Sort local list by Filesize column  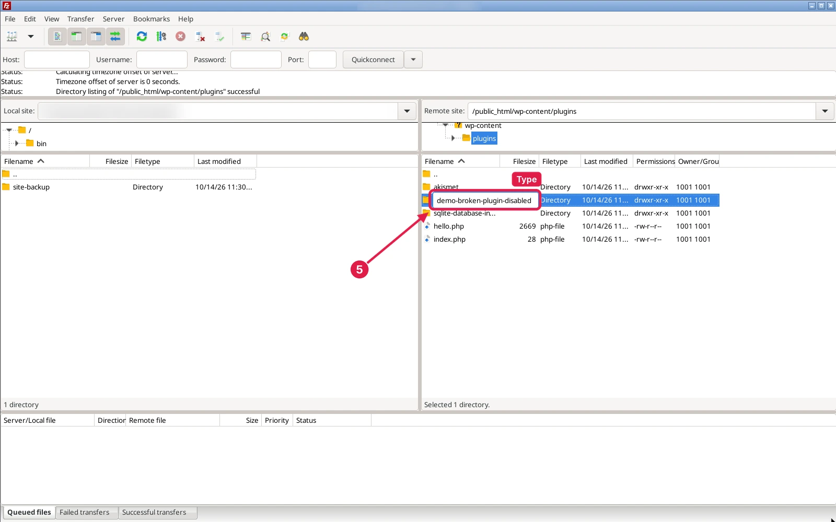click(x=110, y=161)
